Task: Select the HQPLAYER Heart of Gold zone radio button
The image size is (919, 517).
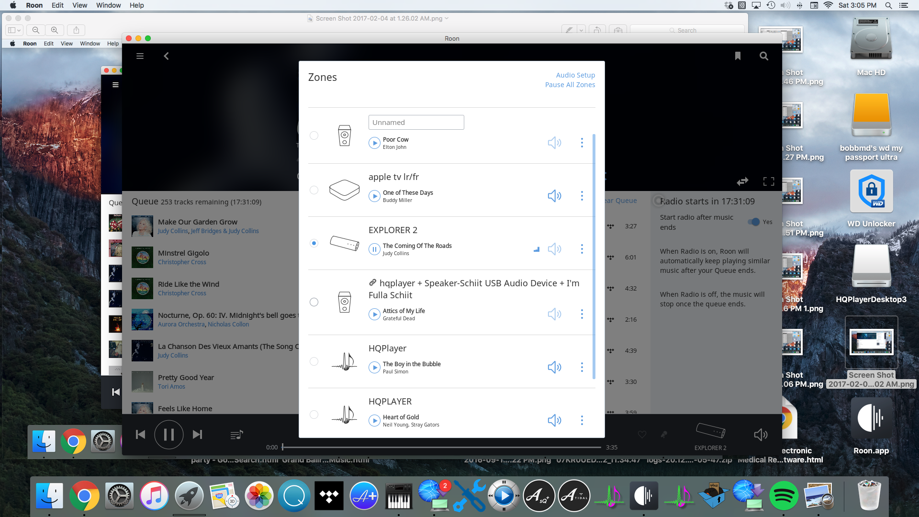Action: [314, 415]
